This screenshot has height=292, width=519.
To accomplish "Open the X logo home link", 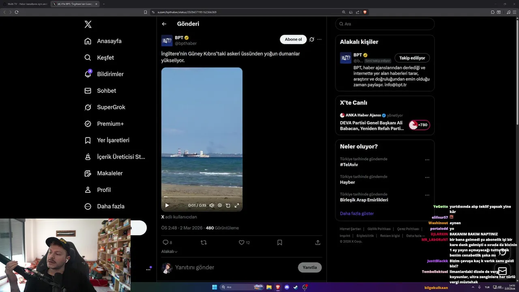I will point(88,24).
